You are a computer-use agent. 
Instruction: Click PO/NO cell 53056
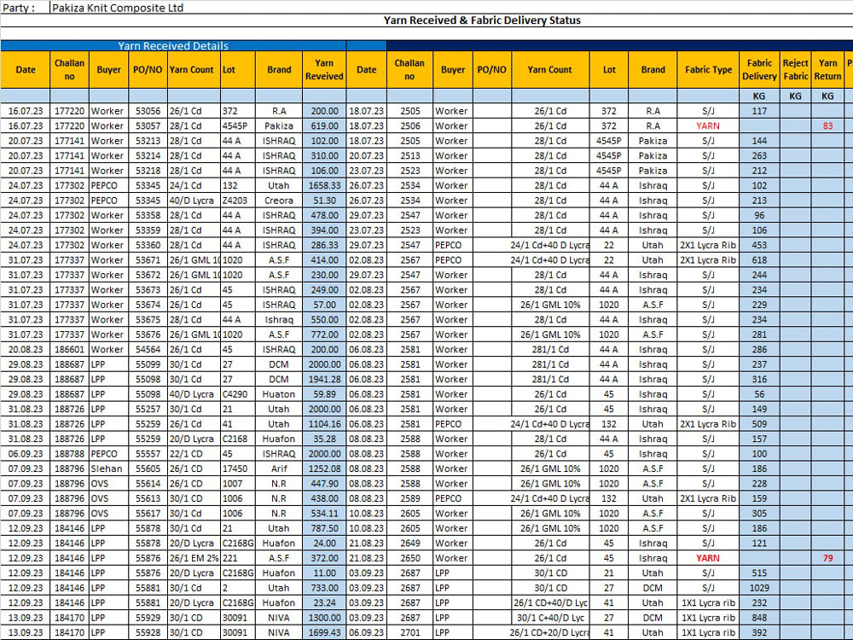click(x=148, y=111)
